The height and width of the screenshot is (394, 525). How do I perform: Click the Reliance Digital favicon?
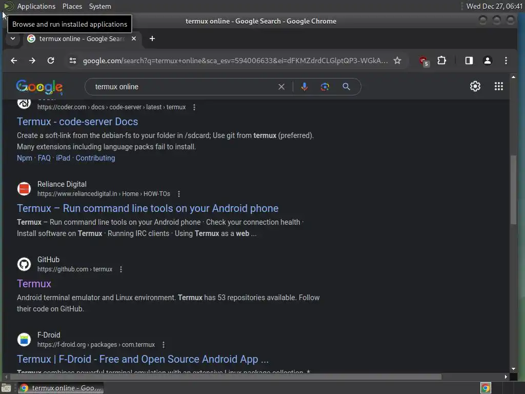coord(24,189)
